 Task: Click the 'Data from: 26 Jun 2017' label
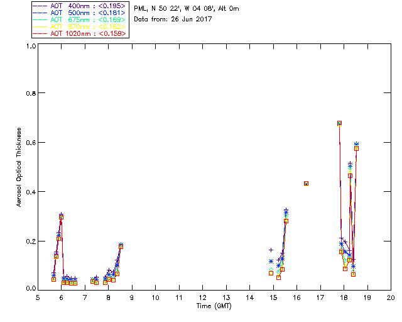click(x=173, y=19)
